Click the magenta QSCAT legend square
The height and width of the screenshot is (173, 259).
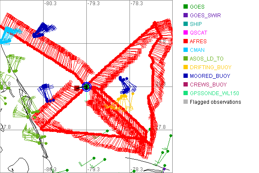tap(186, 33)
